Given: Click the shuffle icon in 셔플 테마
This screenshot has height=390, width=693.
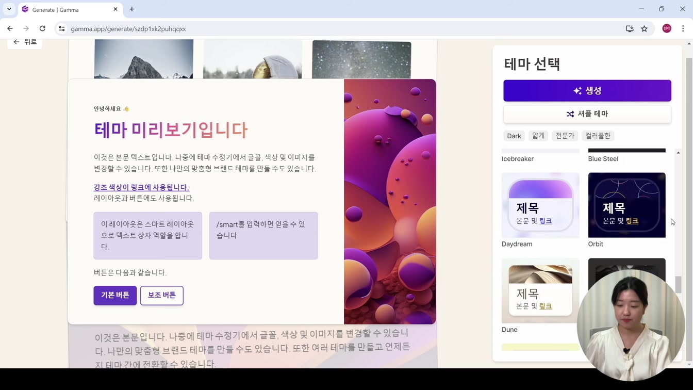Looking at the screenshot, I should pos(570,114).
